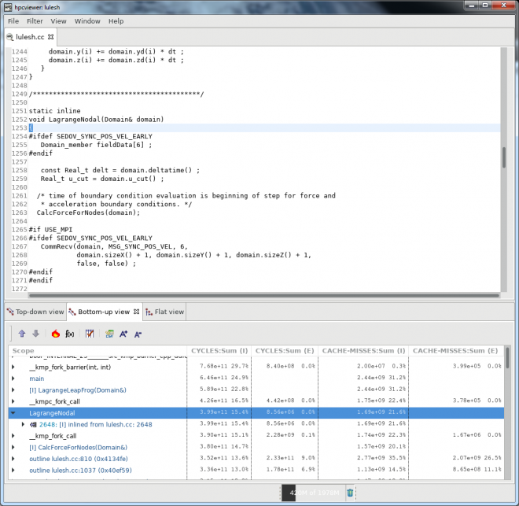Screen dimensions: 519x506
Task: Open the hide/show metric columns icon
Action: (x=90, y=334)
